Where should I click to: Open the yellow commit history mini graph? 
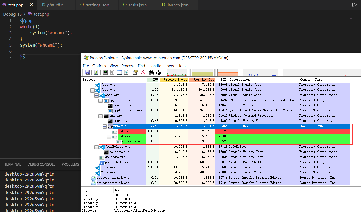coord(202,73)
